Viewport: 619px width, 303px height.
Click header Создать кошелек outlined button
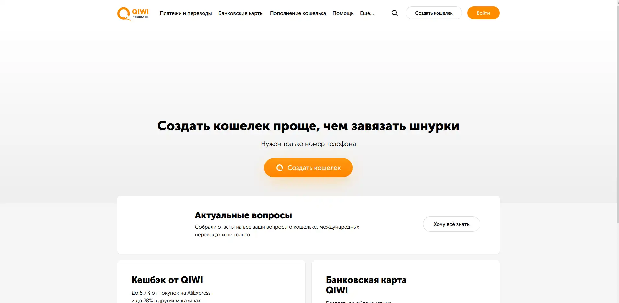434,13
